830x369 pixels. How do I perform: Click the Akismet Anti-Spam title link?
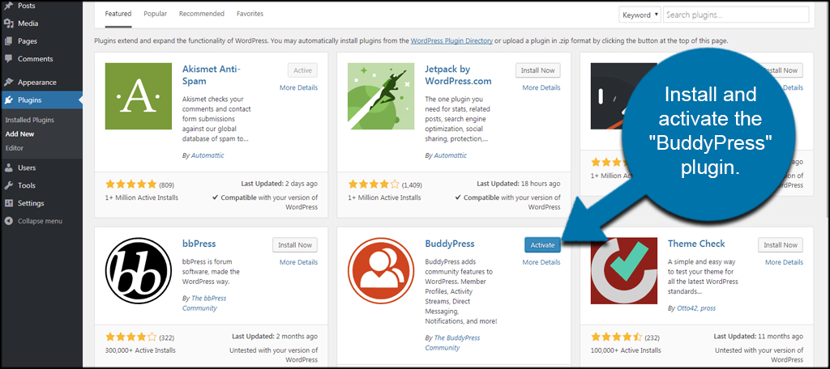[212, 75]
